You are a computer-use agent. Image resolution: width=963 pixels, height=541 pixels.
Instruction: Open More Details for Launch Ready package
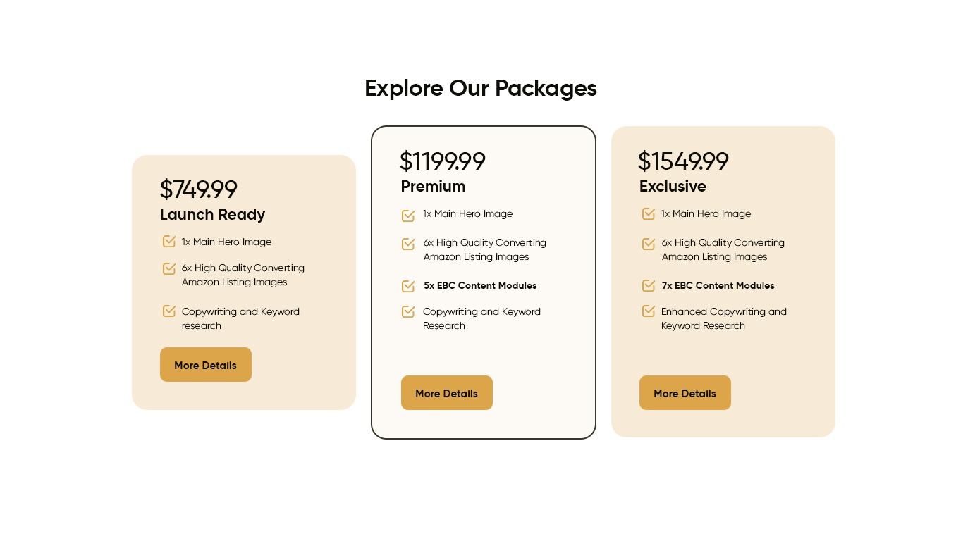(x=206, y=365)
